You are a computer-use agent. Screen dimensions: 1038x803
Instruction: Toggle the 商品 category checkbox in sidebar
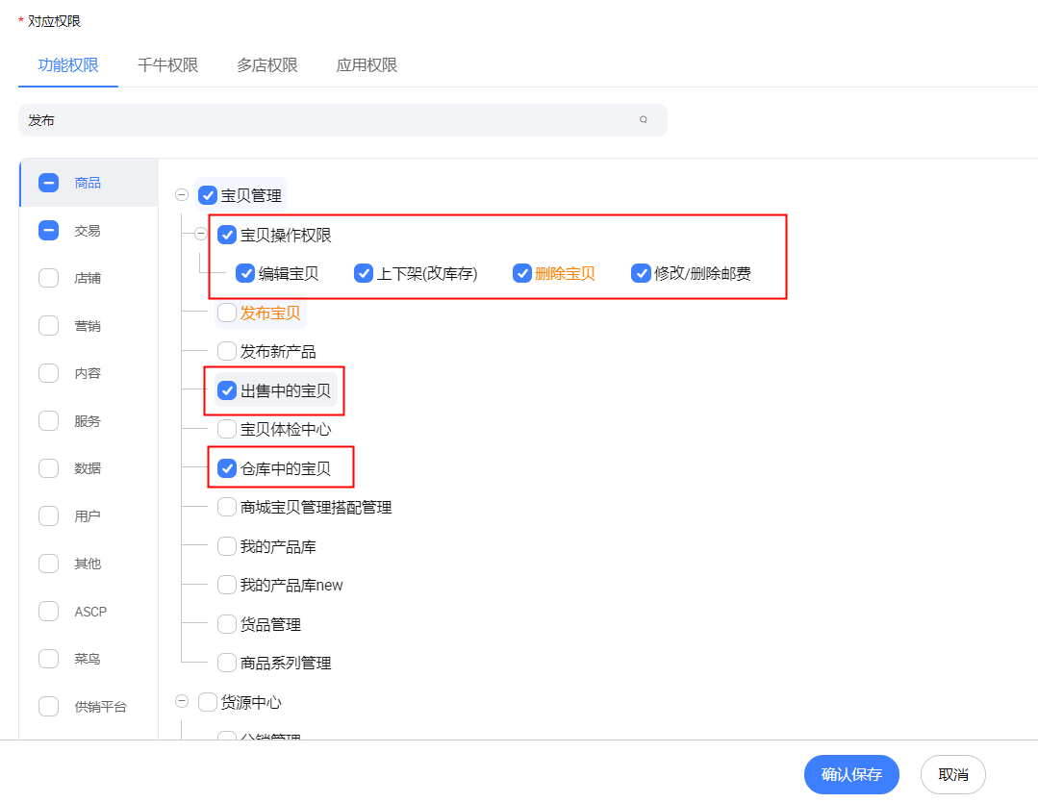pos(49,183)
